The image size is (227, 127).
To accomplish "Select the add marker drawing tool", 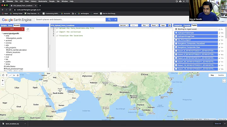I will [7, 75].
